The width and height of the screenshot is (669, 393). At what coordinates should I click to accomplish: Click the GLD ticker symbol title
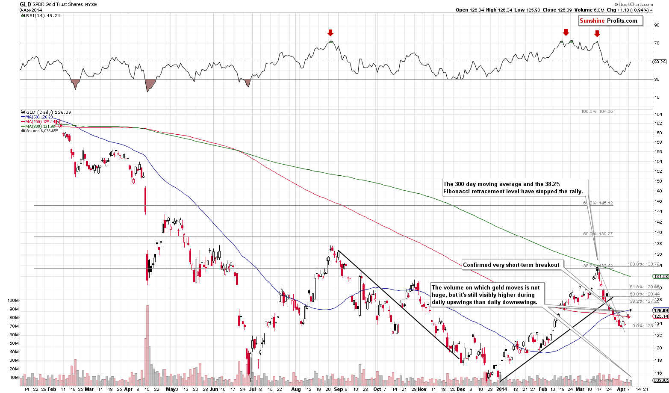[x=25, y=4]
